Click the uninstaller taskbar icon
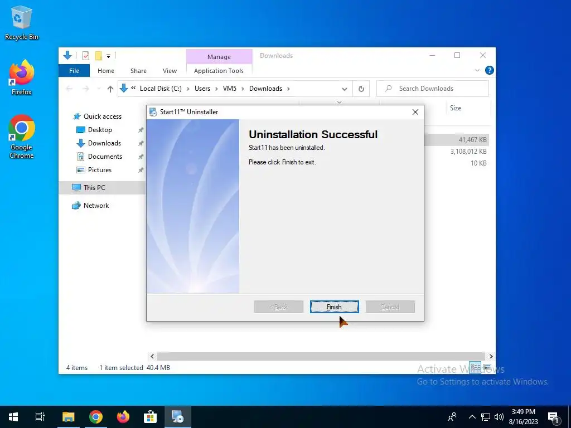571x428 pixels. click(178, 417)
